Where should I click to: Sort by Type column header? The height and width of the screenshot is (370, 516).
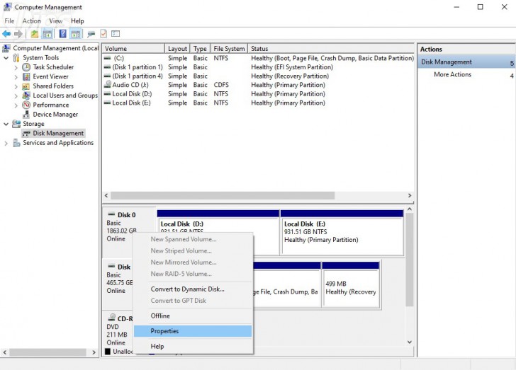[x=200, y=49]
